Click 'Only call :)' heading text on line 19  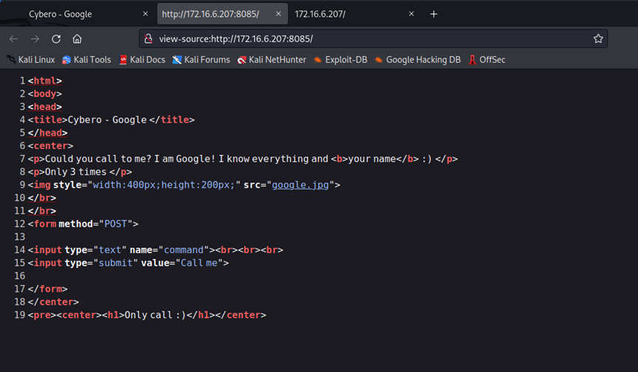[x=155, y=315]
